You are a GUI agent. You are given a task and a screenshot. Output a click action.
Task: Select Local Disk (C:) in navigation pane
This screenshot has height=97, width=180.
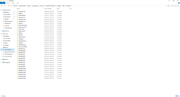click(8, 50)
